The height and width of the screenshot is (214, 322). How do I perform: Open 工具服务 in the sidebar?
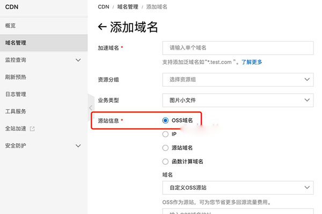pos(44,111)
